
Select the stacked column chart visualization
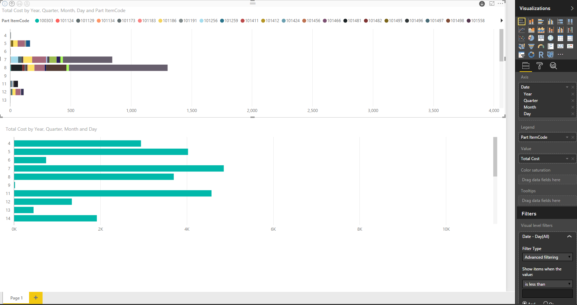pos(531,21)
